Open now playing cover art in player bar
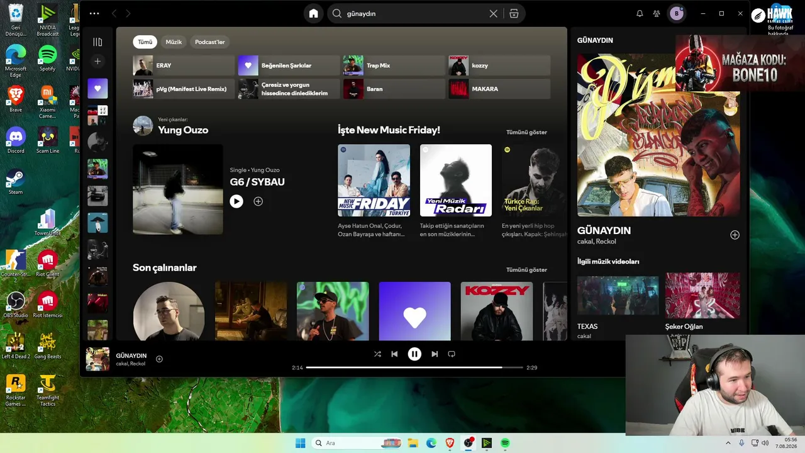 tap(97, 359)
